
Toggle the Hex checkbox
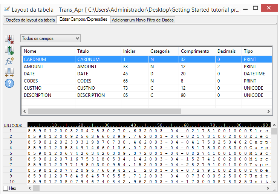coord(5,188)
